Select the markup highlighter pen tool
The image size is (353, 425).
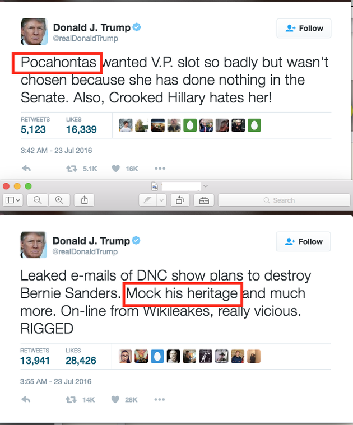tap(147, 200)
